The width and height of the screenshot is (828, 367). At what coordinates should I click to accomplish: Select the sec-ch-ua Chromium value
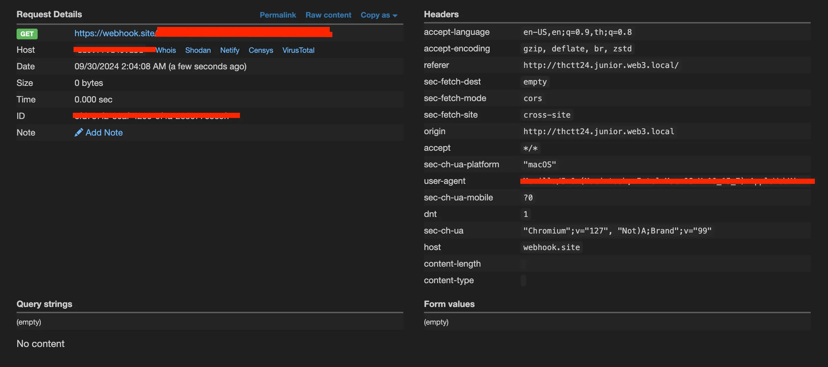[x=617, y=231]
